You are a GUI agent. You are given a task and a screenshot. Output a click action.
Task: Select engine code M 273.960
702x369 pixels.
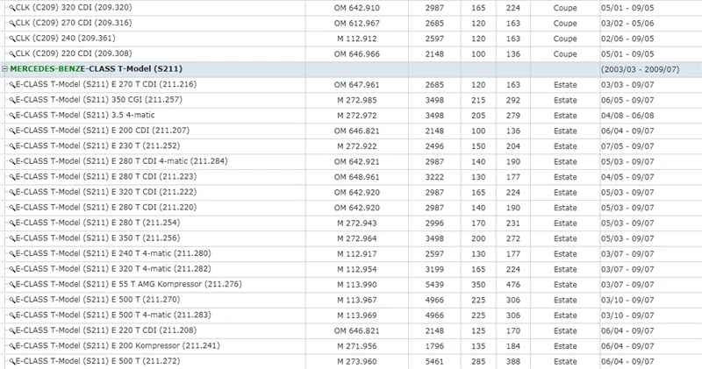(x=357, y=361)
